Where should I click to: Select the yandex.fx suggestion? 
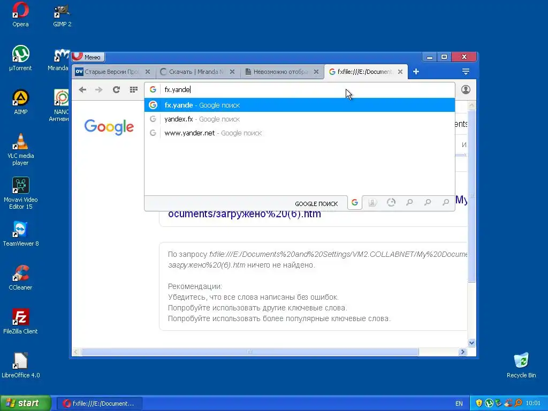pos(300,119)
